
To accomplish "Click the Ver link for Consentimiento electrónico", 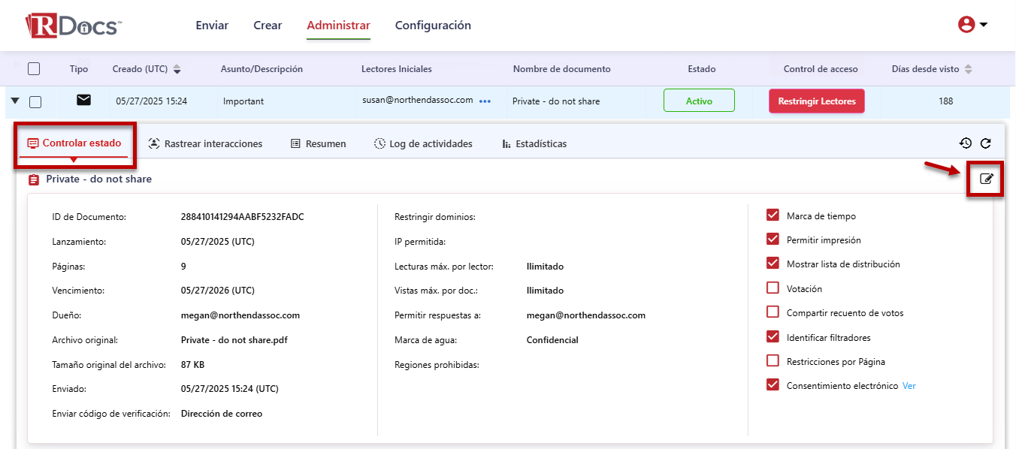I will pos(909,386).
